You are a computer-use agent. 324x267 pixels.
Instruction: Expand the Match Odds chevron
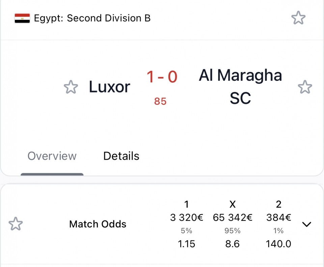[306, 224]
